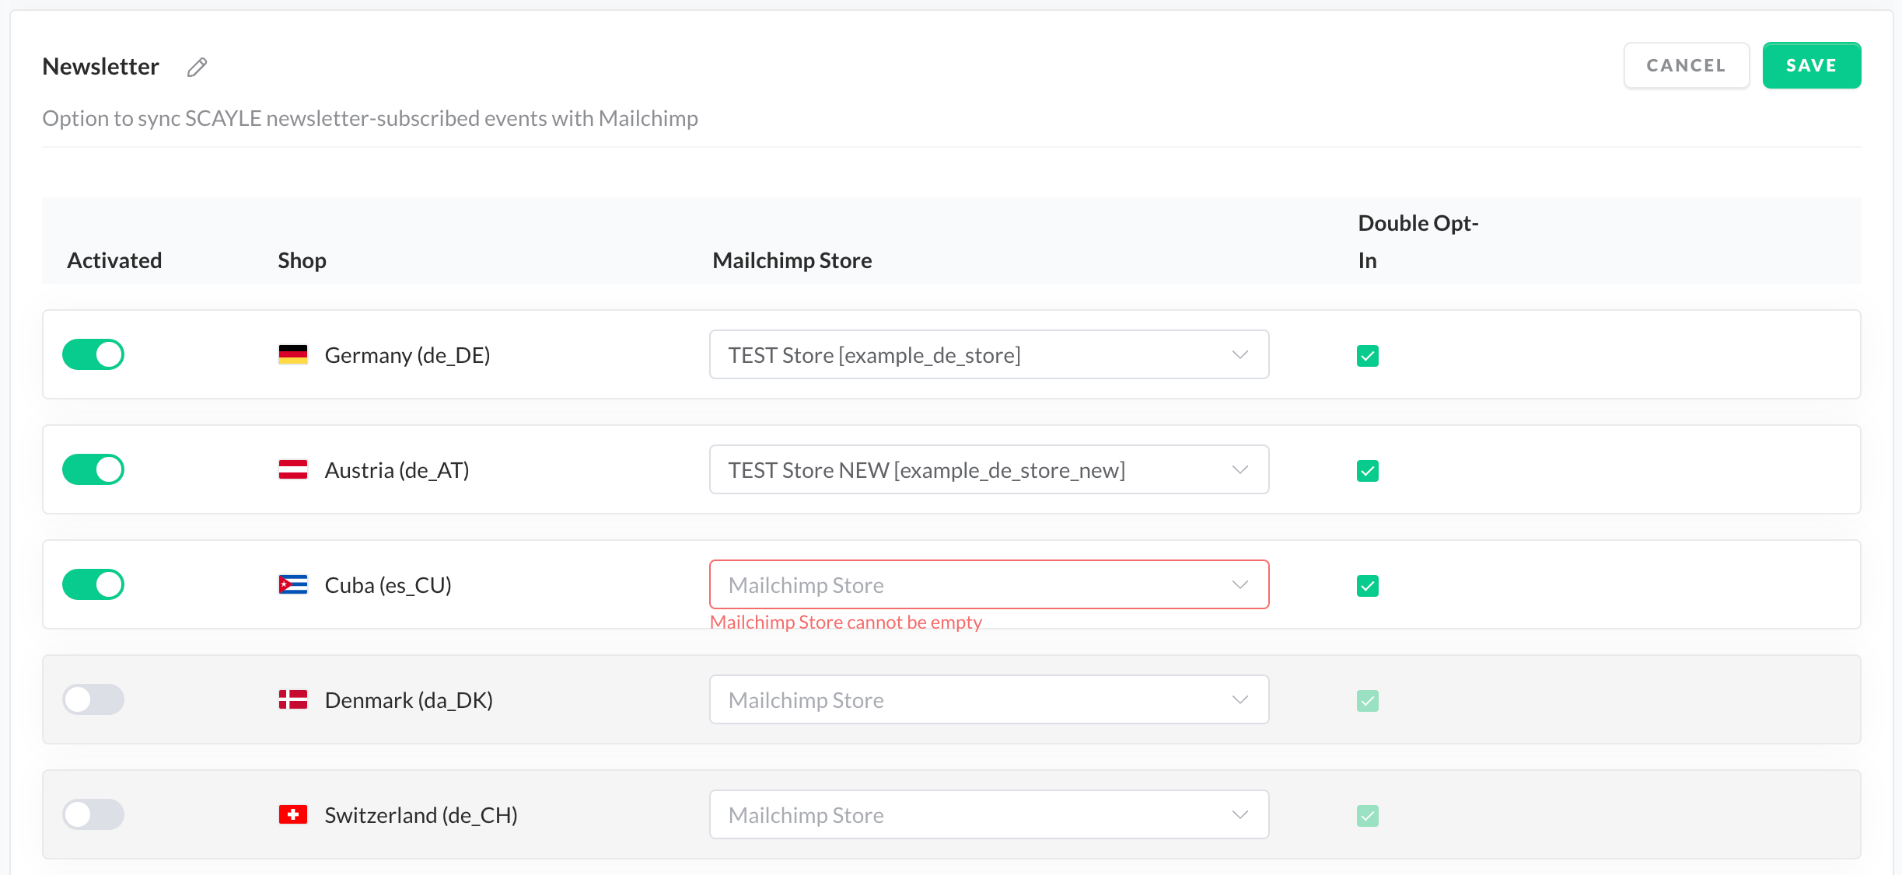Turn off the Austria activation toggle
The image size is (1902, 875).
(93, 469)
